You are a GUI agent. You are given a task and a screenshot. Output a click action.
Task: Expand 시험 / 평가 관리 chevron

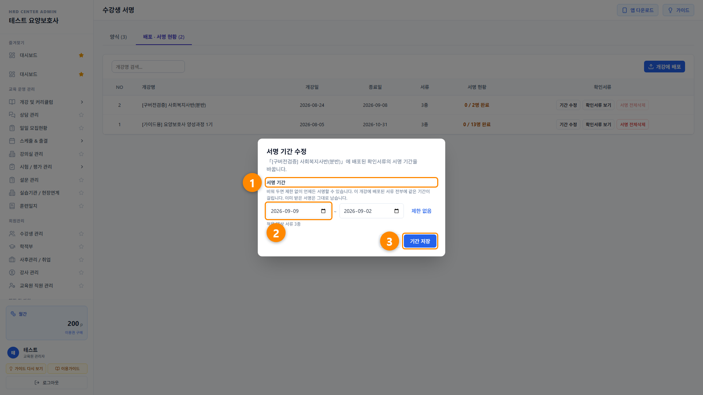[x=82, y=167]
